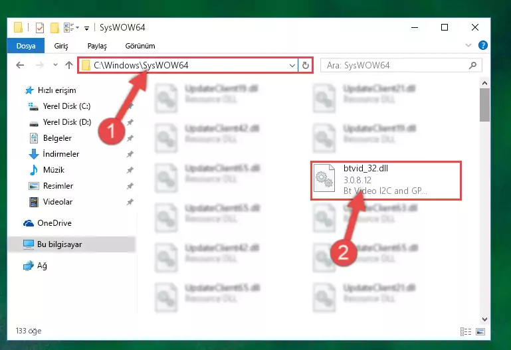Switch to details view layout icon
This screenshot has height=350, width=511.
click(465, 332)
